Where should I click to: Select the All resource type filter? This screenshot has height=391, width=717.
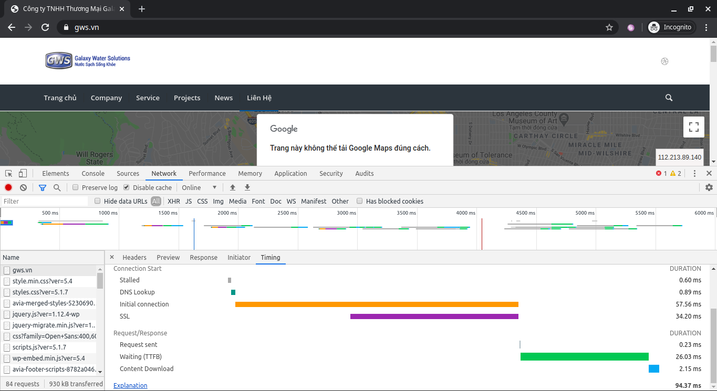click(156, 201)
